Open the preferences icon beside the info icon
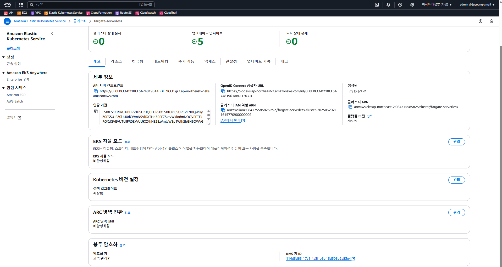Screen dimensions: 502x267 tap(492, 21)
